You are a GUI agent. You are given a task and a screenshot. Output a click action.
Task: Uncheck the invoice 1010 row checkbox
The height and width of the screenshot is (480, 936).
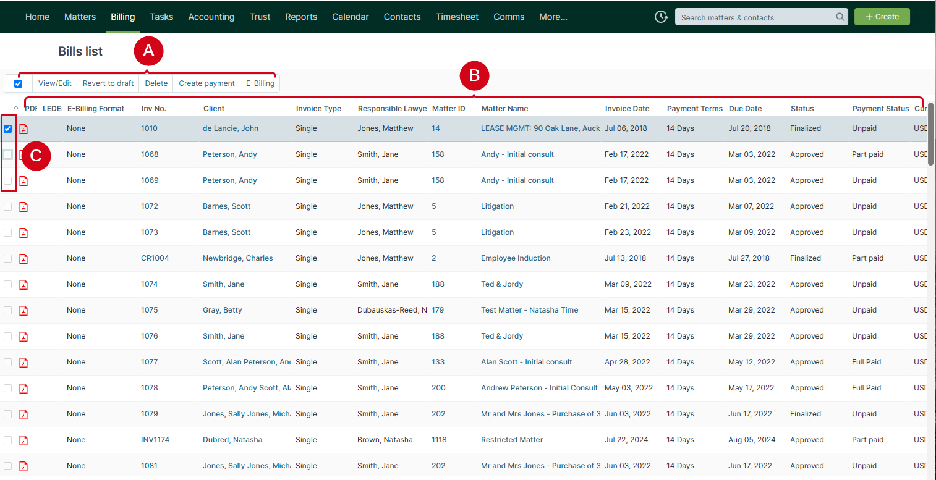8,129
